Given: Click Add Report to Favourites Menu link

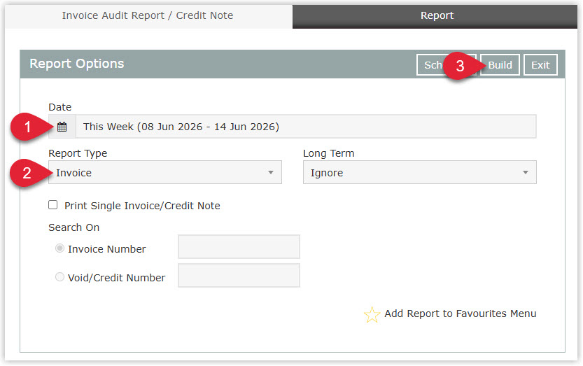Looking at the screenshot, I should 461,314.
